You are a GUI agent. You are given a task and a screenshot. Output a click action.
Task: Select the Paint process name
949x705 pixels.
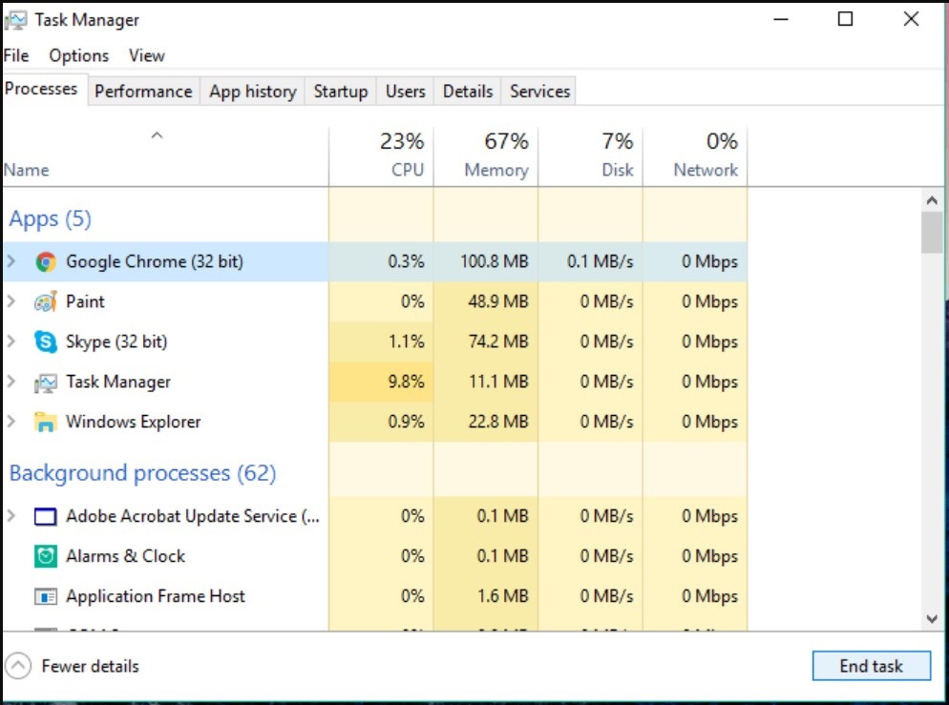[85, 301]
